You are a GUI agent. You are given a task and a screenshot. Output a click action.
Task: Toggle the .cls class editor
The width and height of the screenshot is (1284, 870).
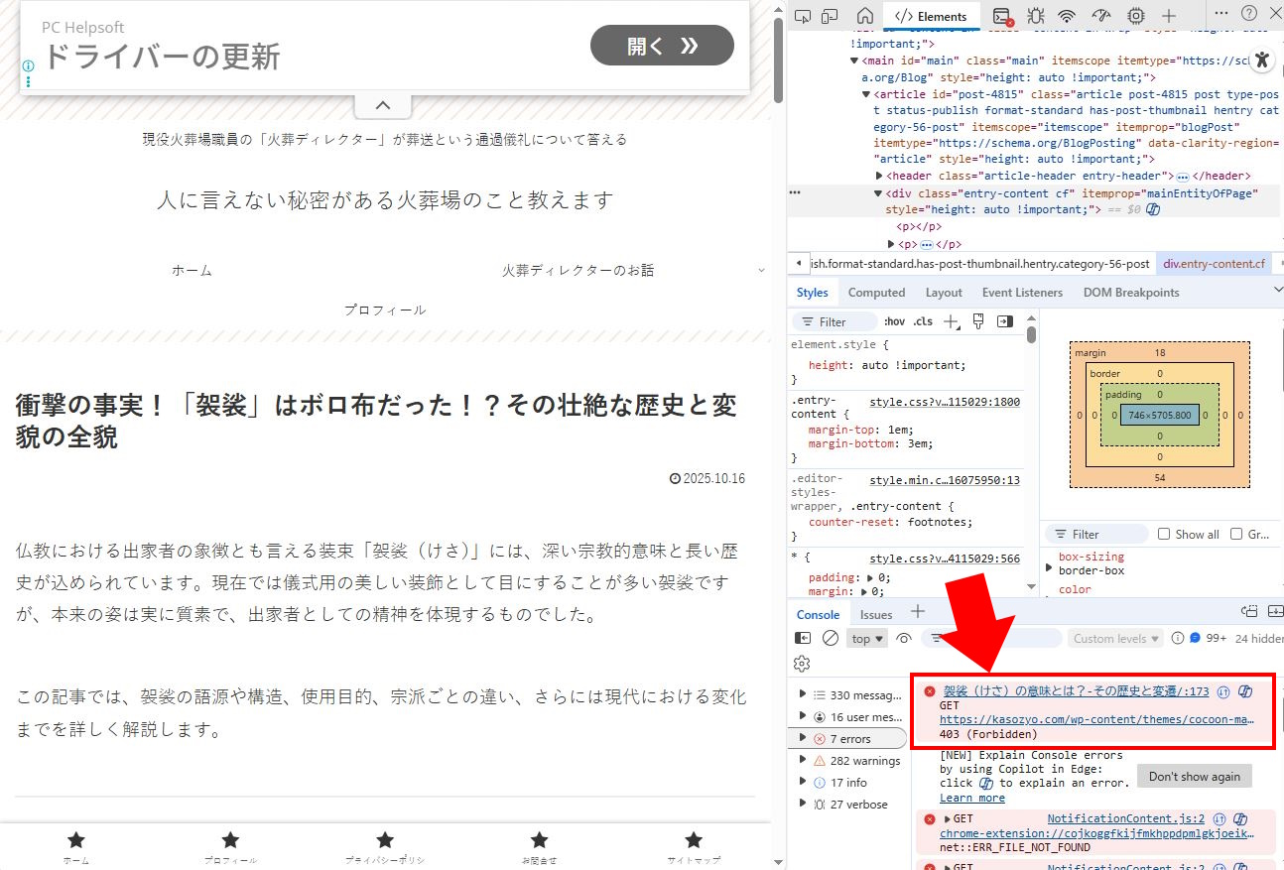923,321
